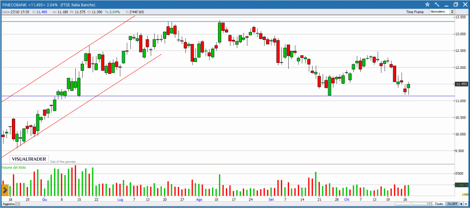
Task: Zoom out chart with minus button
Action: point(465,204)
